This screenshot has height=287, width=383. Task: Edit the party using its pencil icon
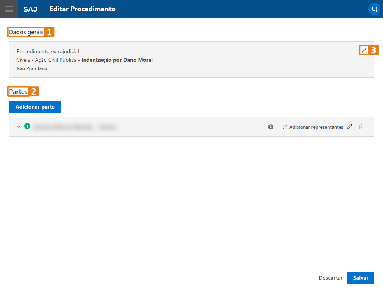[349, 127]
